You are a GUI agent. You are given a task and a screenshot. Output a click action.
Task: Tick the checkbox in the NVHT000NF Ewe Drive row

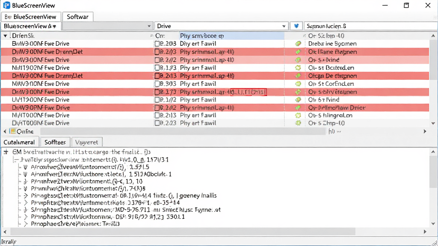pos(157,115)
